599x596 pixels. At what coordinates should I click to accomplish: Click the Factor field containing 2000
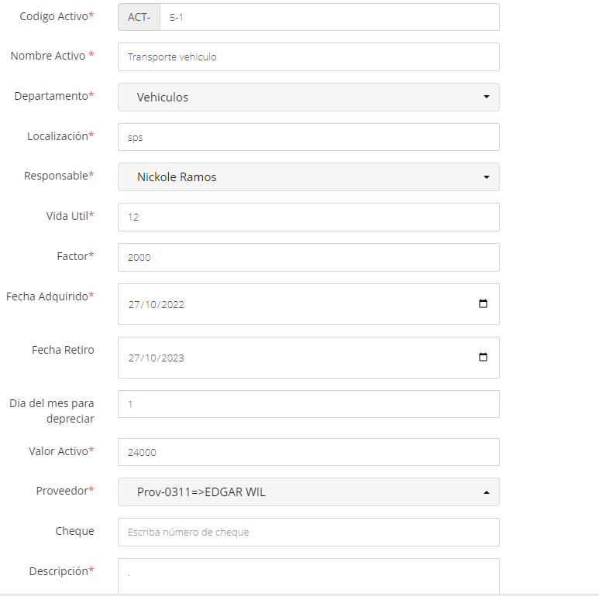(x=308, y=257)
